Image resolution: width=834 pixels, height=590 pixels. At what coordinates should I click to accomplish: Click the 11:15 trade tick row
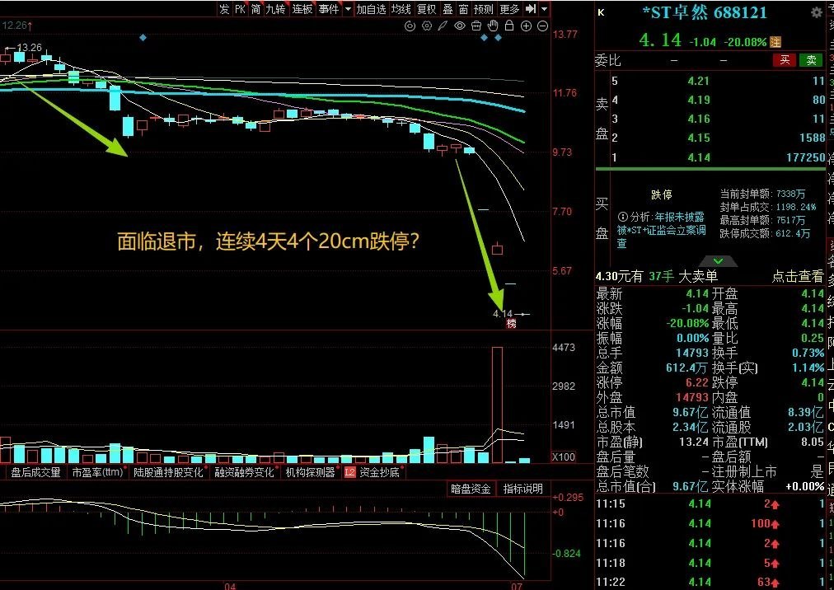pyautogui.click(x=710, y=503)
